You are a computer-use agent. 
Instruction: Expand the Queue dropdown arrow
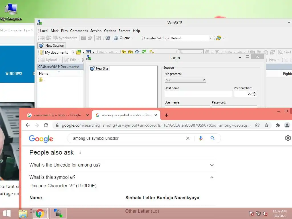[133, 38]
